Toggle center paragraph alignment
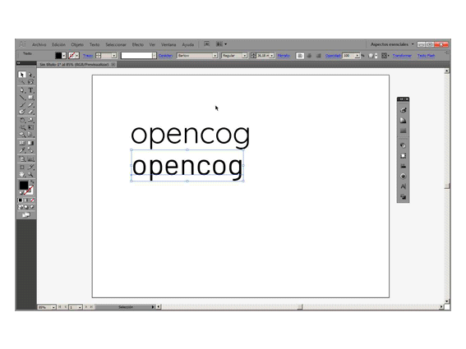466x349 pixels. (x=309, y=56)
